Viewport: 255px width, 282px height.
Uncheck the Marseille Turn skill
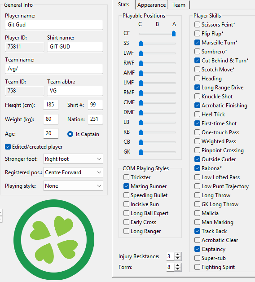[197, 43]
